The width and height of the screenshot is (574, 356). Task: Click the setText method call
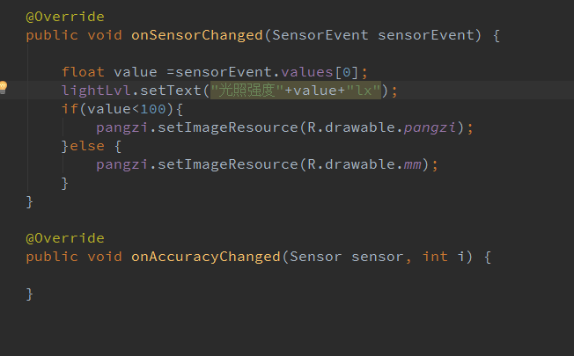[171, 91]
